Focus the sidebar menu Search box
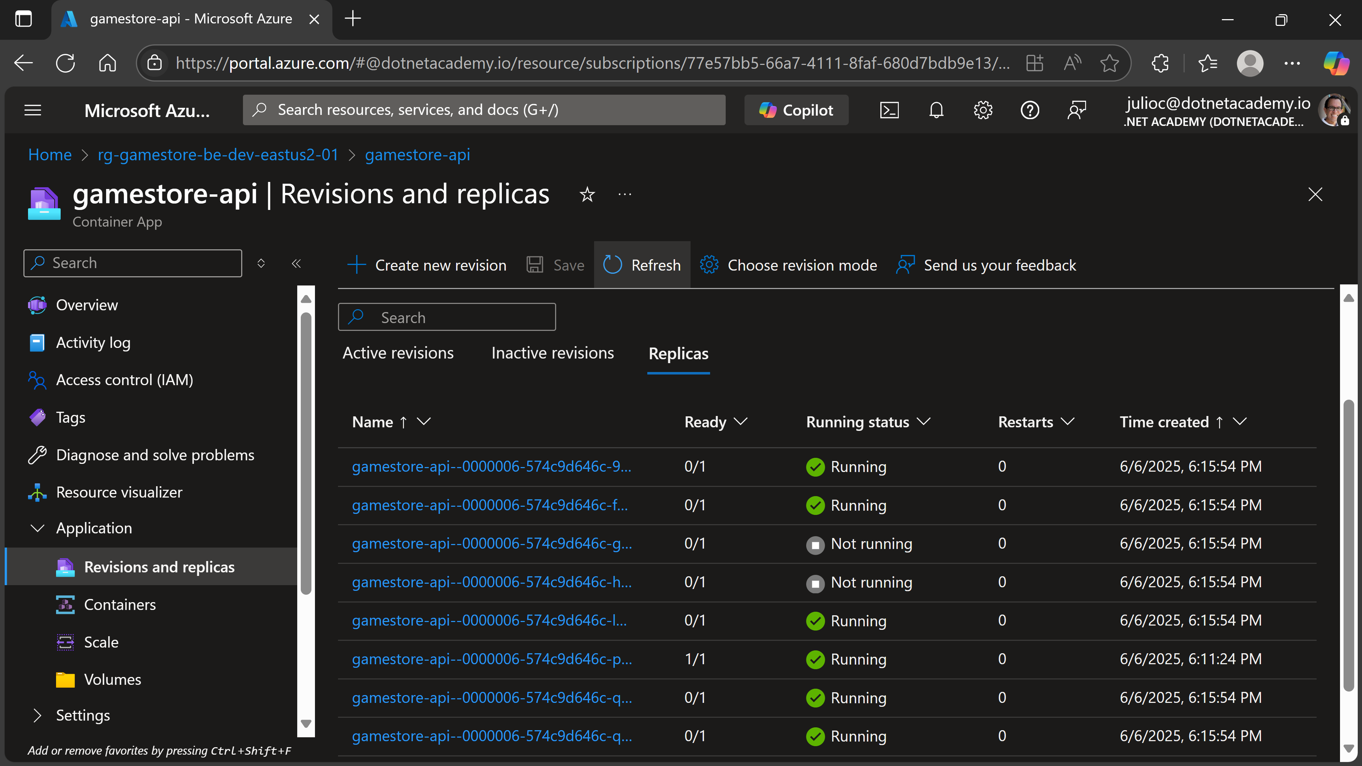 133,263
